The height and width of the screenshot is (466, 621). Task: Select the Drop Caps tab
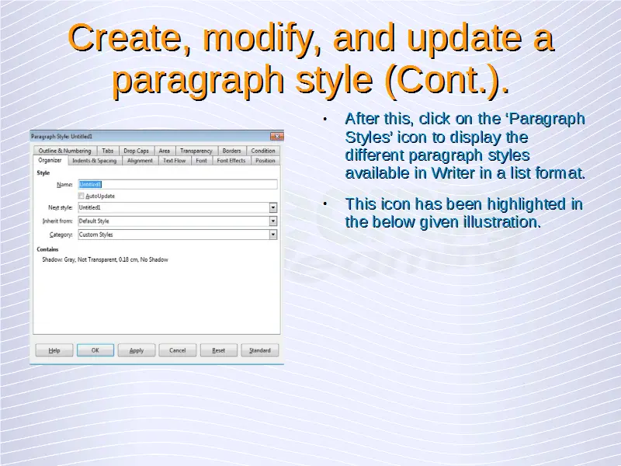tap(136, 151)
